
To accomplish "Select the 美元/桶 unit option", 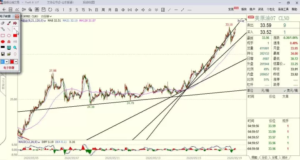I will point(291,90).
